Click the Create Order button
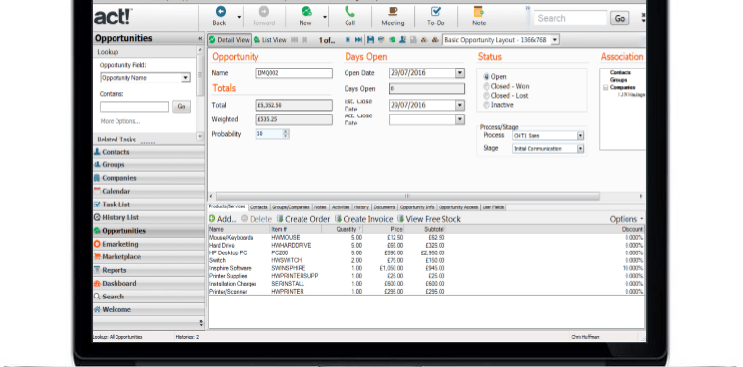This screenshot has width=743, height=367. tap(302, 219)
